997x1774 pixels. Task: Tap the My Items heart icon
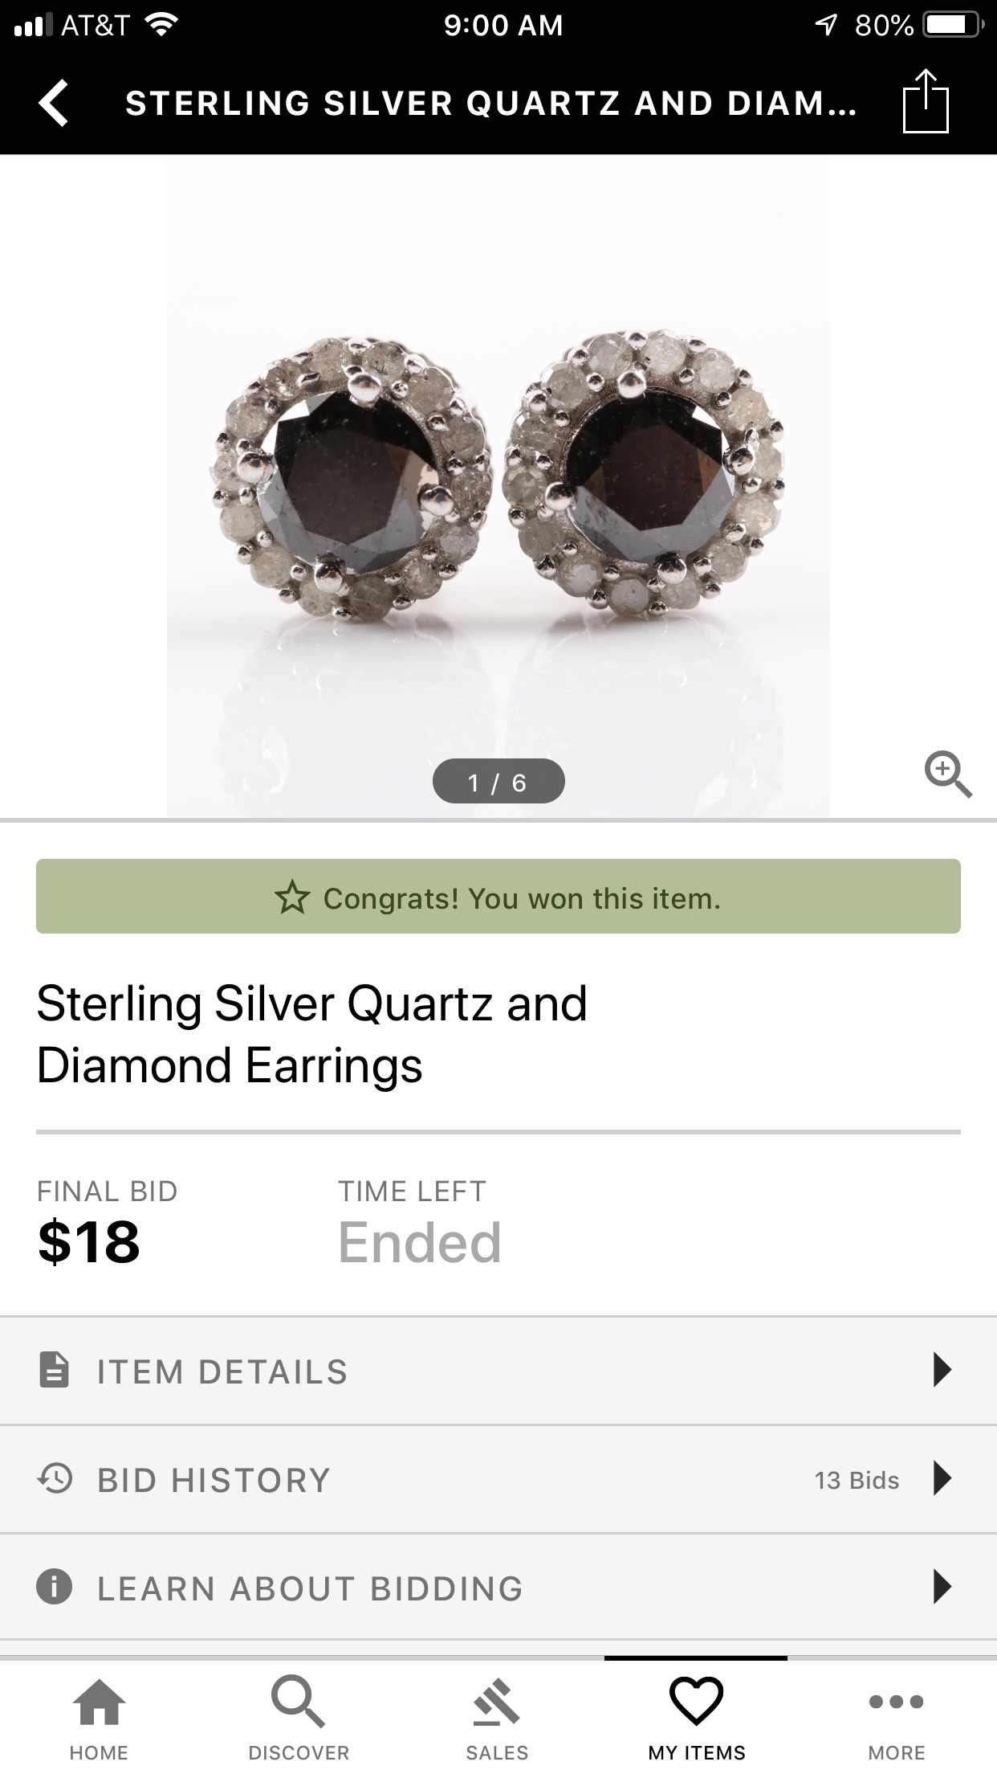point(696,1702)
